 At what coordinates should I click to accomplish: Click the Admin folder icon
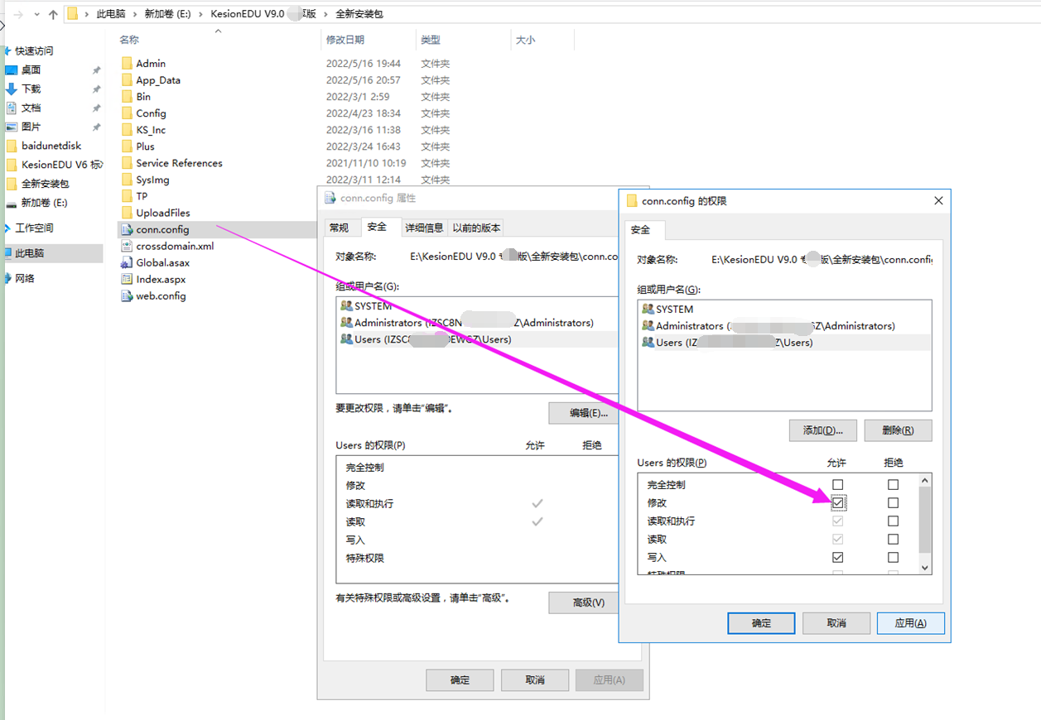(x=127, y=64)
